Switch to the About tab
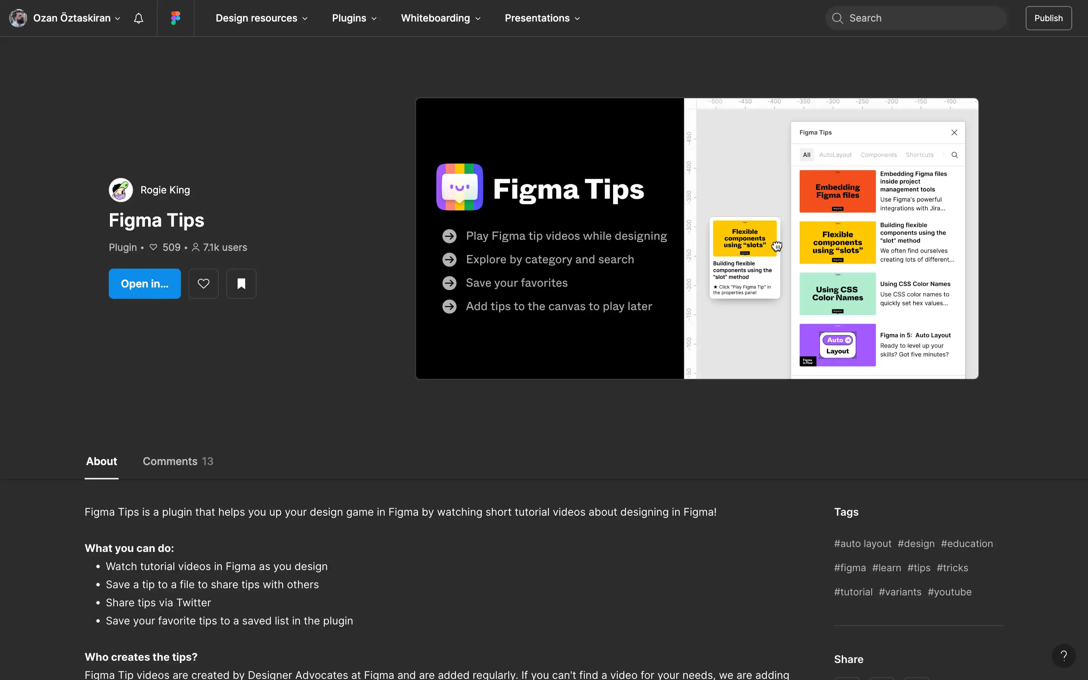Screen dimensions: 1088x680 coord(102,461)
